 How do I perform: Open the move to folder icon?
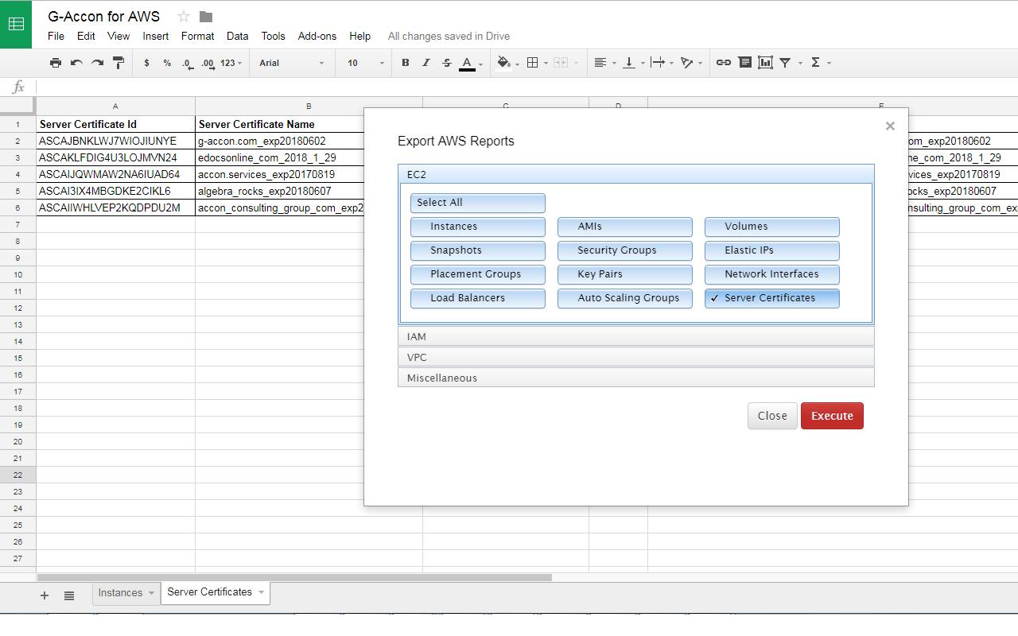click(206, 17)
